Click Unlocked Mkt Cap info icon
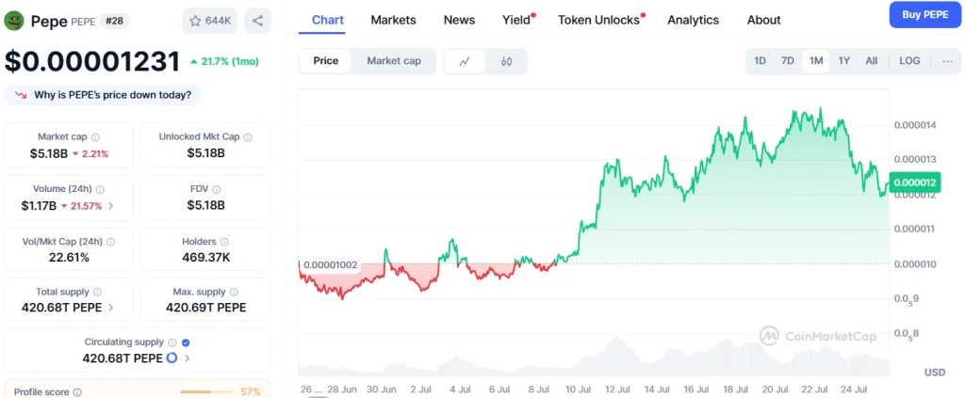The image size is (965, 398). pos(248,137)
